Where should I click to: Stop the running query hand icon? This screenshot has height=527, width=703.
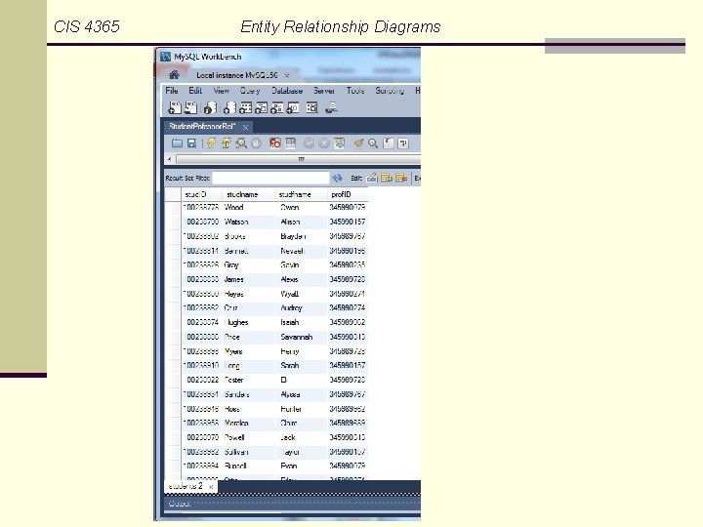[256, 143]
